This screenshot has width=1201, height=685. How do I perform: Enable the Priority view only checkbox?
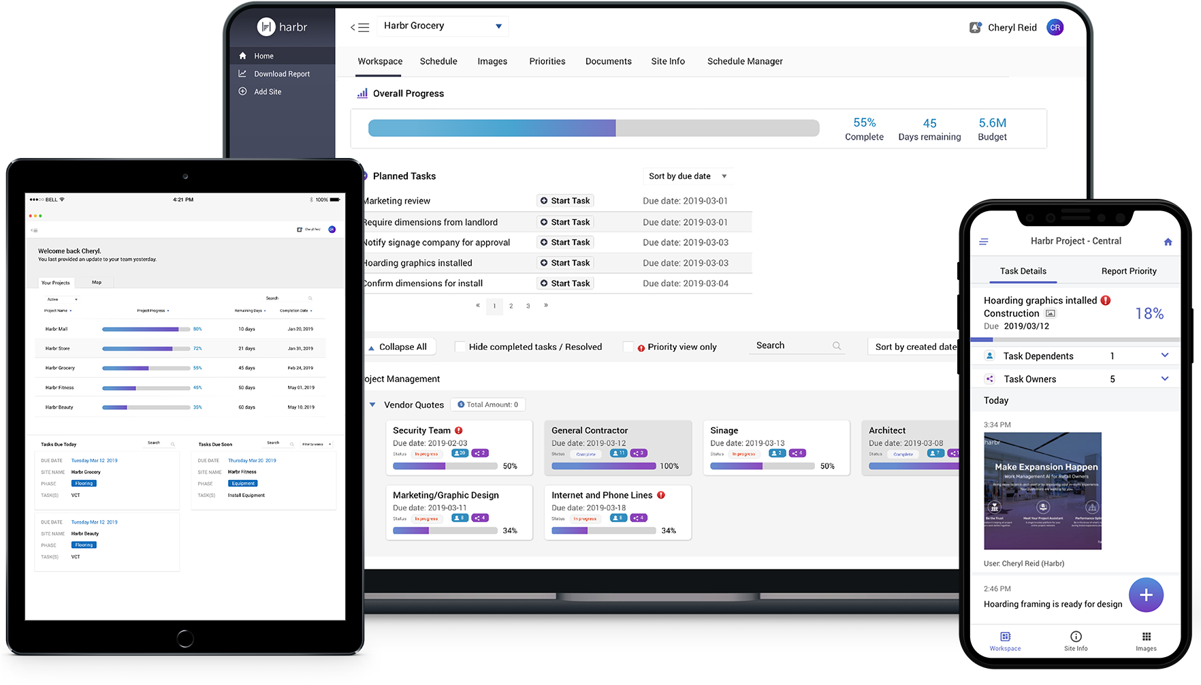point(628,347)
